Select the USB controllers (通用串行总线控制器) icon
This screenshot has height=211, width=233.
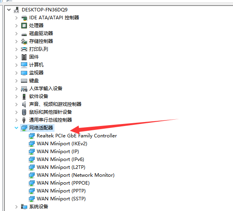click(x=24, y=120)
